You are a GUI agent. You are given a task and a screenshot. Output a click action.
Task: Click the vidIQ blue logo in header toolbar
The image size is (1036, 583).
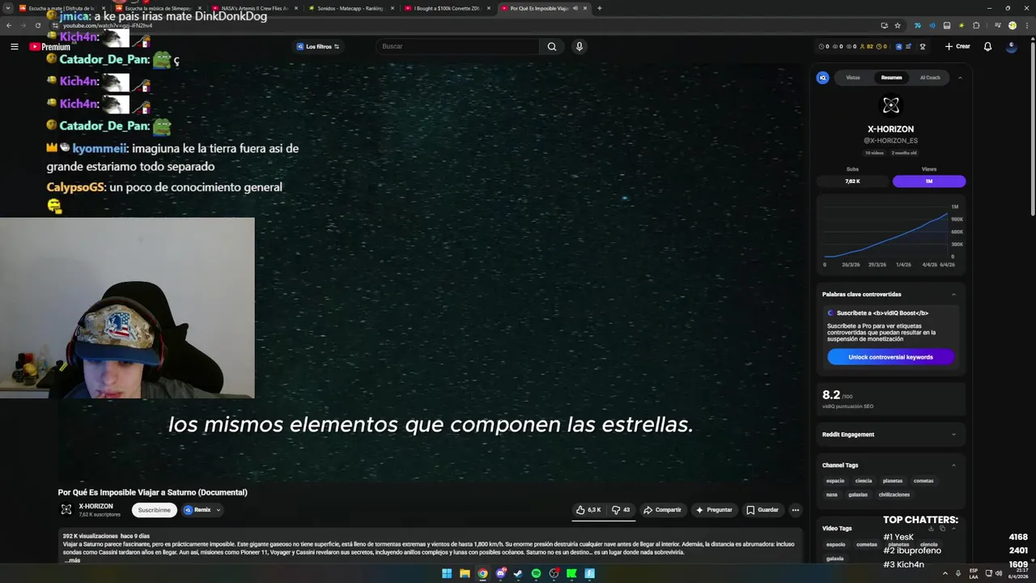coord(898,46)
